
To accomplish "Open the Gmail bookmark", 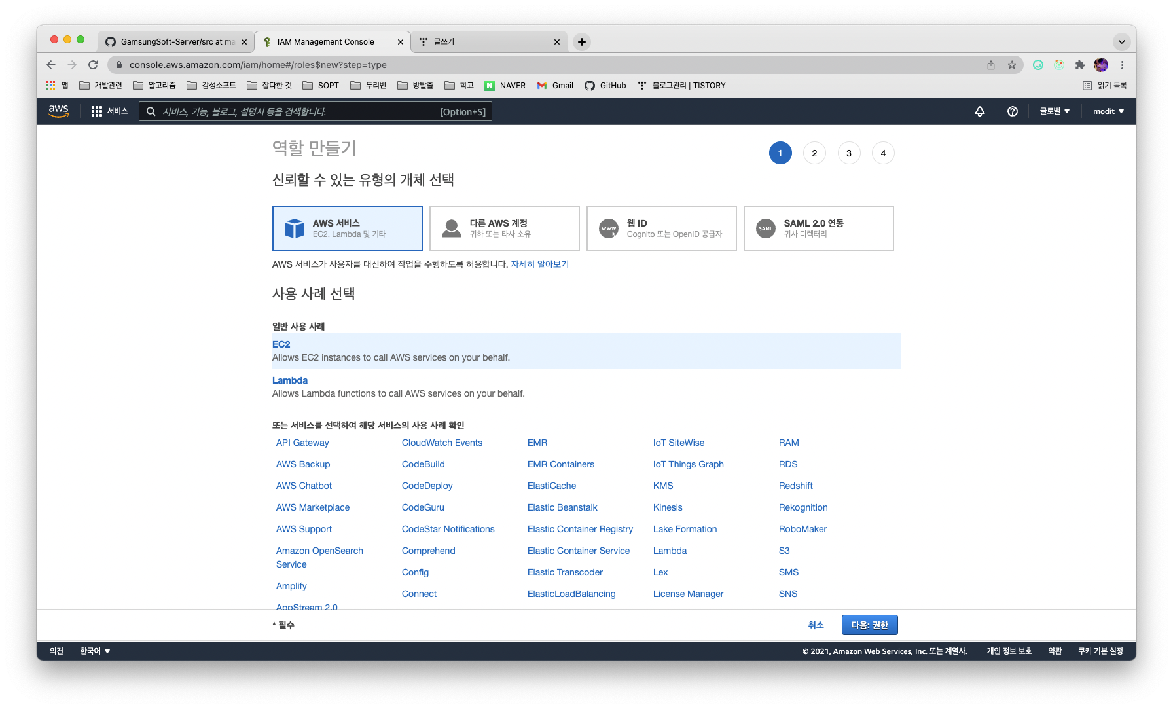I will pyautogui.click(x=555, y=86).
